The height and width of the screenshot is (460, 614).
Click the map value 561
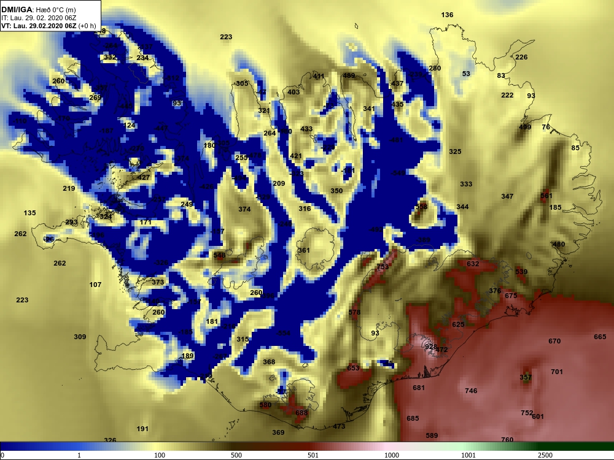(x=546, y=196)
